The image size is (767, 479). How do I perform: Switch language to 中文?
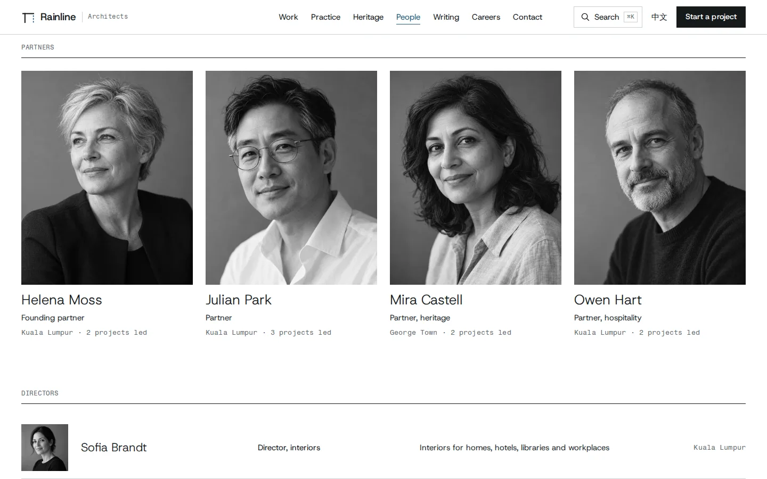point(659,17)
